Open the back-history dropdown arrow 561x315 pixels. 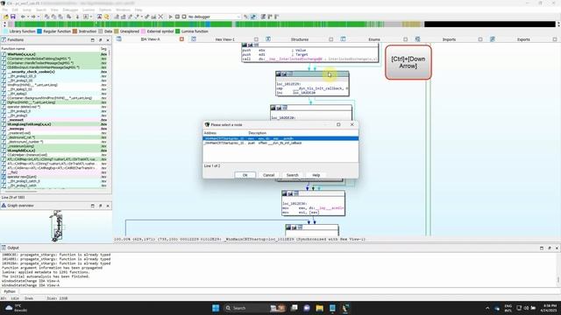[28, 17]
